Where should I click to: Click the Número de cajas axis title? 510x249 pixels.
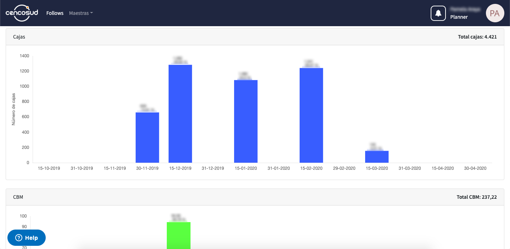(14, 109)
